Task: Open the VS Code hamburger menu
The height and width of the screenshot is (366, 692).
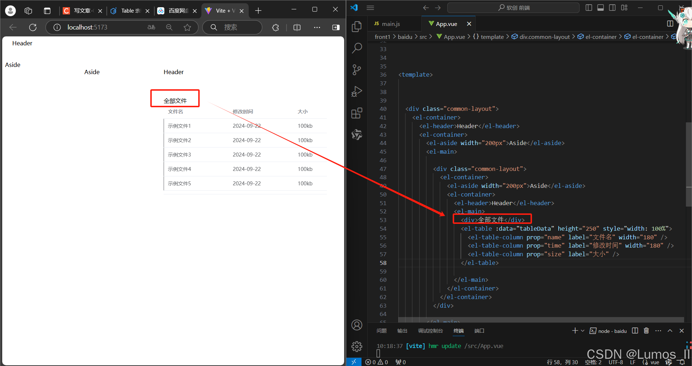Action: pyautogui.click(x=371, y=8)
